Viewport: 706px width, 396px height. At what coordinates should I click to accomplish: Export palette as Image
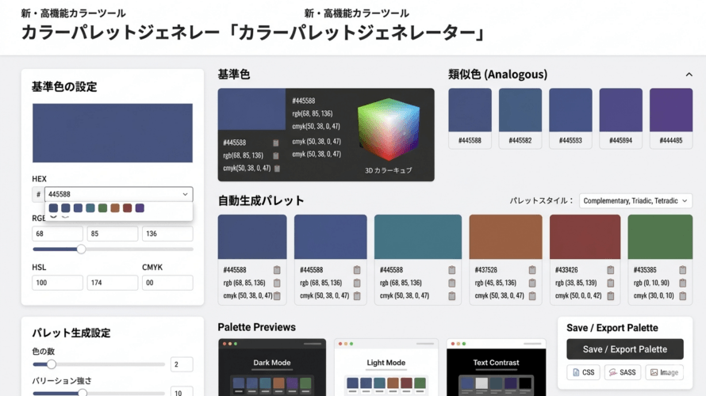[x=664, y=372]
